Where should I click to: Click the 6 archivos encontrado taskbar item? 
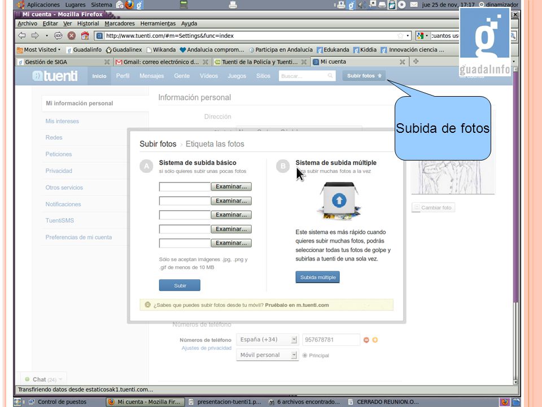coord(304,402)
